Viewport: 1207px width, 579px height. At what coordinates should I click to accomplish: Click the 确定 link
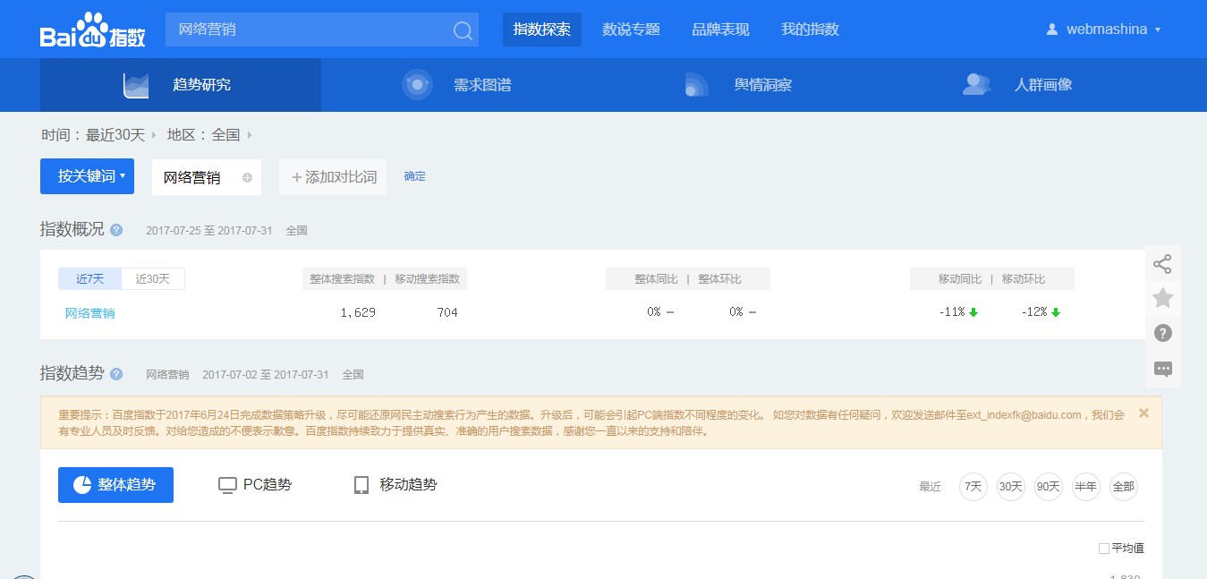click(415, 176)
